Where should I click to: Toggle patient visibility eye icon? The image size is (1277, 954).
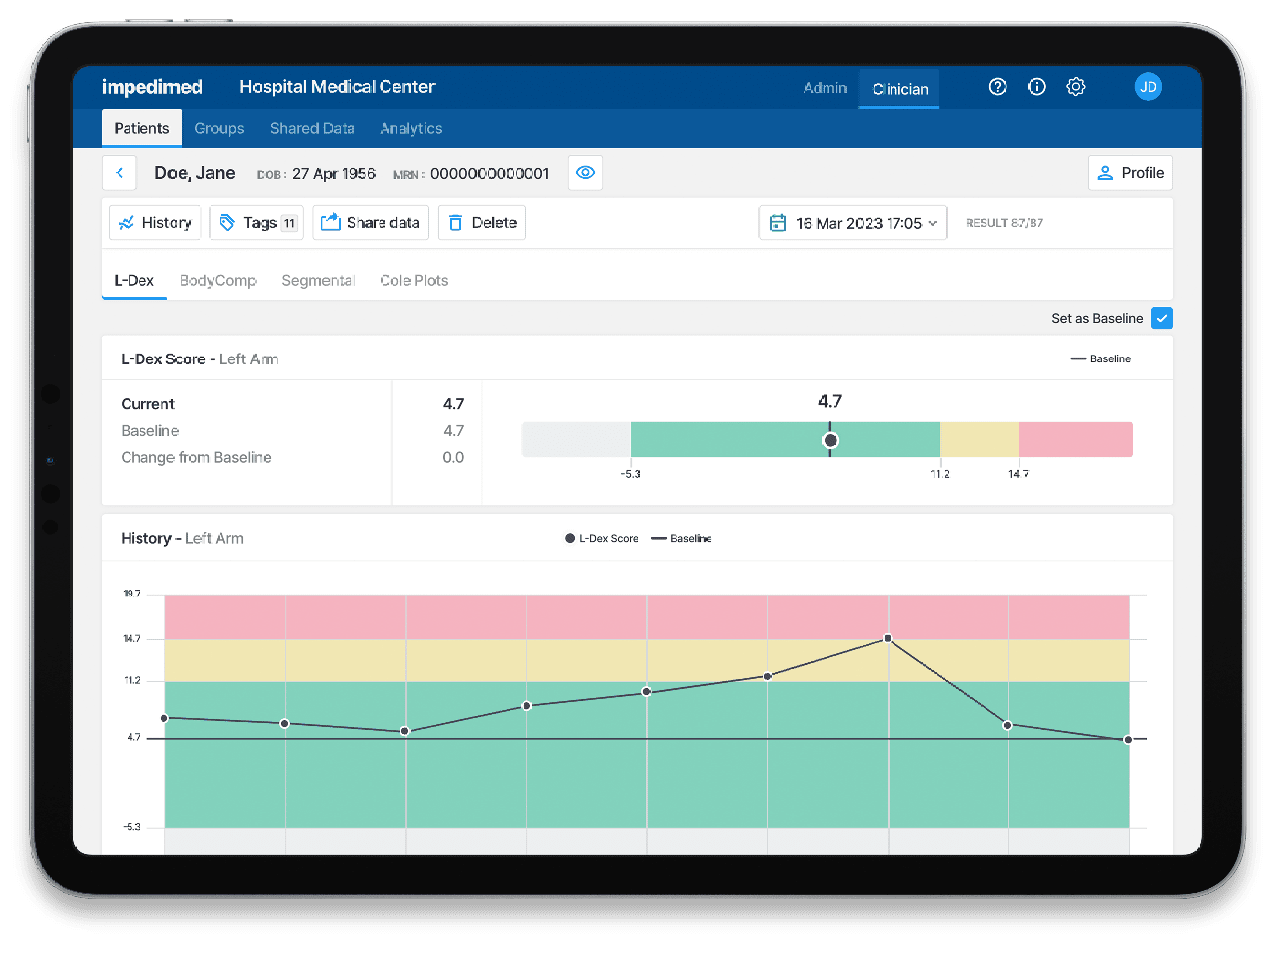(x=586, y=173)
